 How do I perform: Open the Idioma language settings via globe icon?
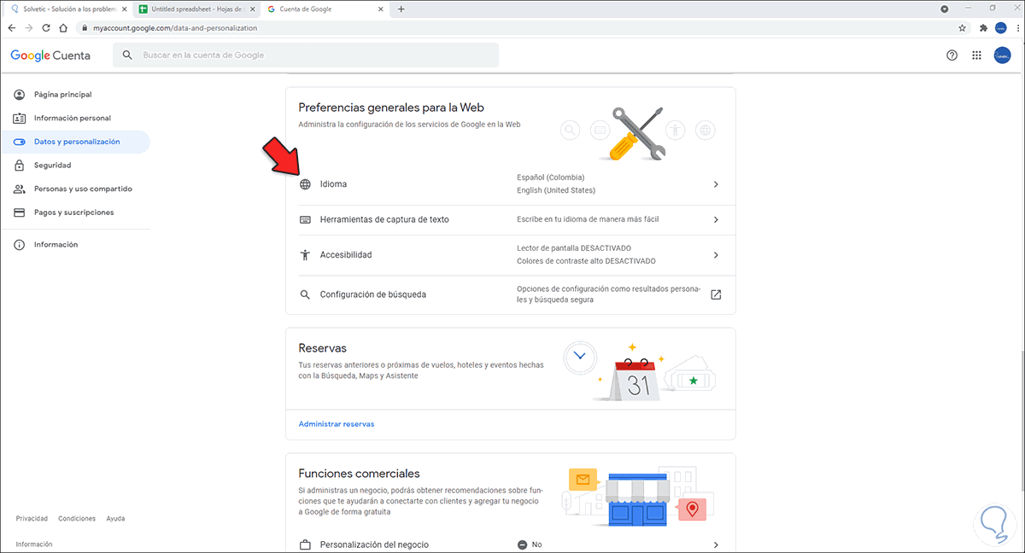pyautogui.click(x=305, y=183)
